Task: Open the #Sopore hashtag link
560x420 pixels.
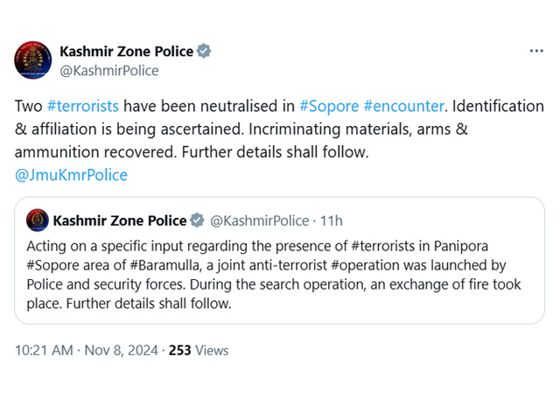Action: point(329,107)
